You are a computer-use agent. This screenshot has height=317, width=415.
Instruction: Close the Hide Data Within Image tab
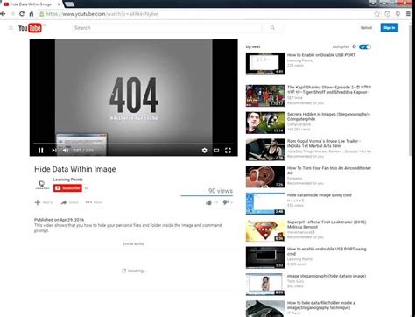[59, 4]
